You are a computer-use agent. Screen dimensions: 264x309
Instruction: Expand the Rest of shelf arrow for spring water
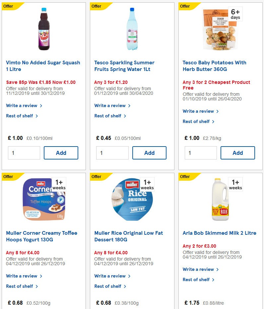(125, 116)
